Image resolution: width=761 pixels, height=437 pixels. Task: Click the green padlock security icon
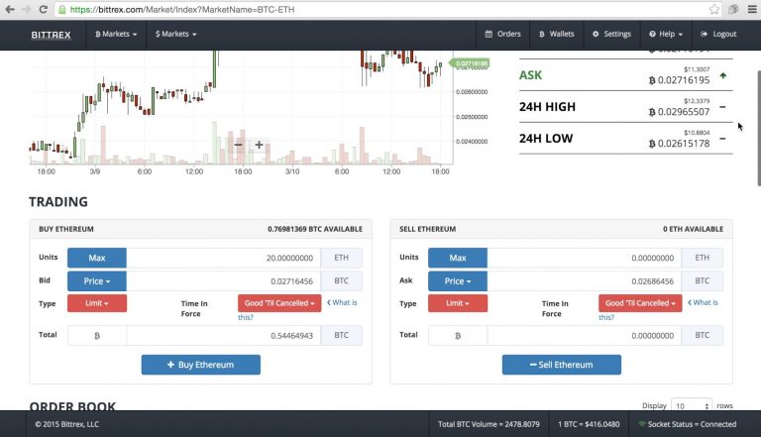point(62,9)
